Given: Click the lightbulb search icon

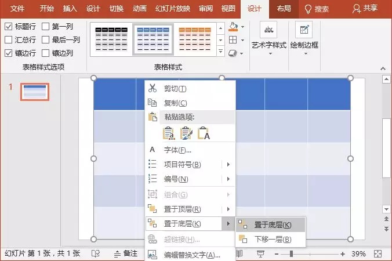Looking at the screenshot, I should [x=308, y=9].
